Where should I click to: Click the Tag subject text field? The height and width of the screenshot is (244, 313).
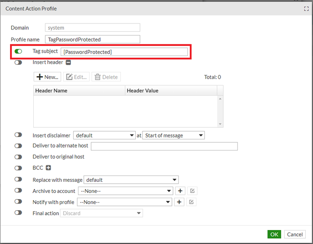click(x=124, y=52)
